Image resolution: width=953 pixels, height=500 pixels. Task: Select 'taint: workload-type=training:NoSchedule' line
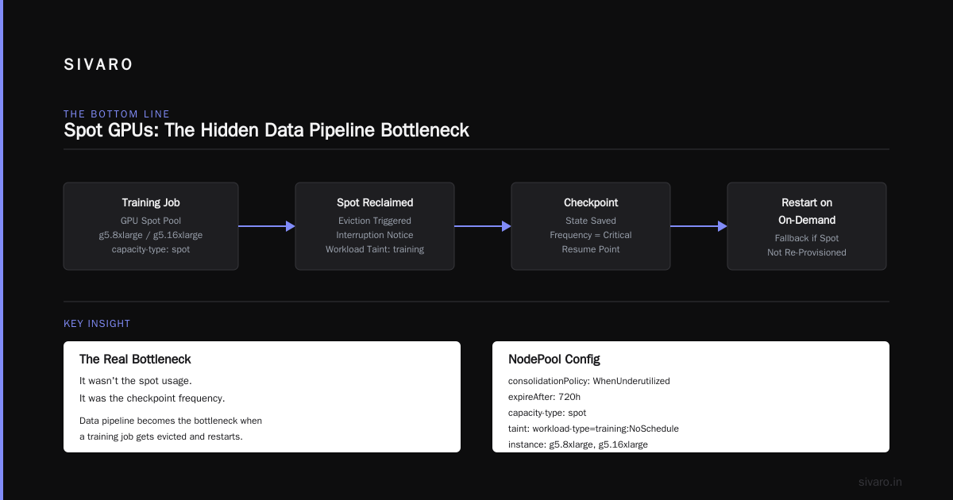[x=593, y=429]
